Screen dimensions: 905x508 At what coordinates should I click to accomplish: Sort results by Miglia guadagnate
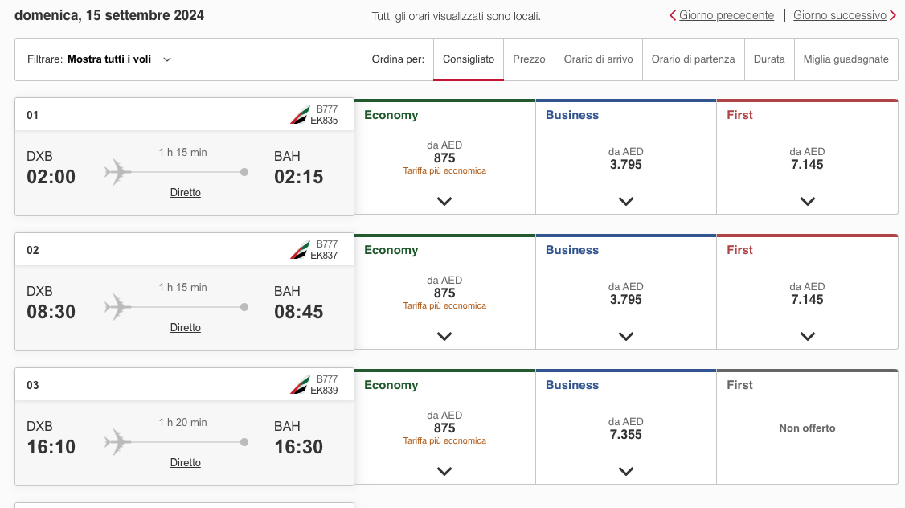pos(846,59)
